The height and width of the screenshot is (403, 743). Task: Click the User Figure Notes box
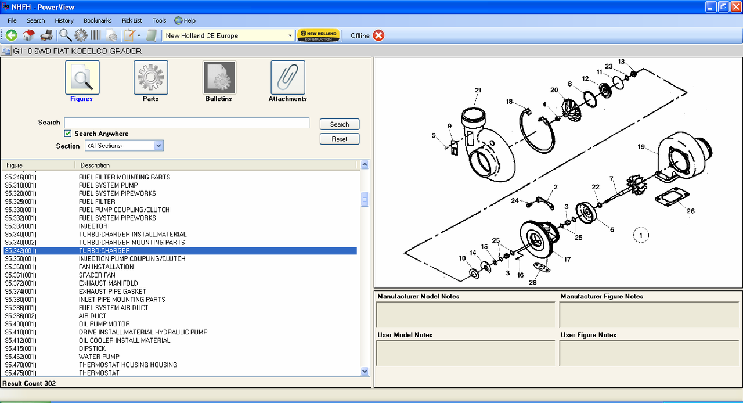(649, 353)
